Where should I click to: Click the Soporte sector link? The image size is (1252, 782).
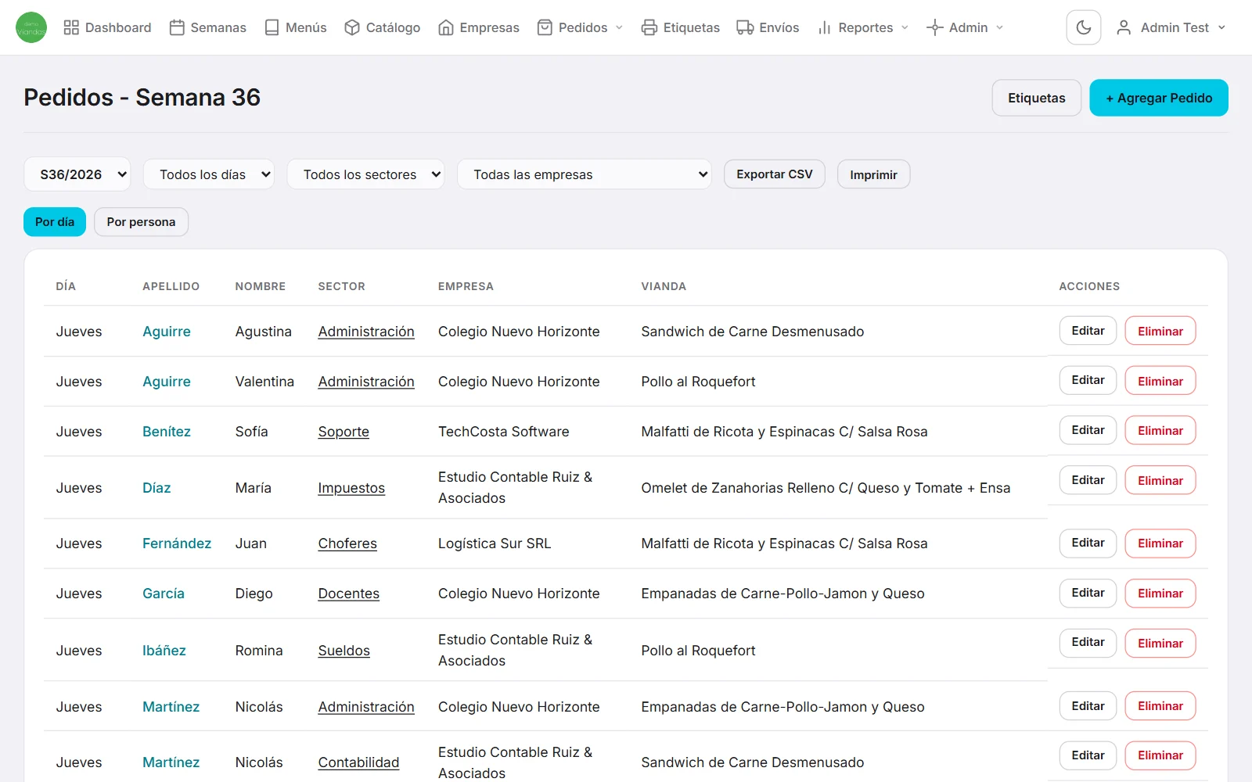[x=344, y=432]
